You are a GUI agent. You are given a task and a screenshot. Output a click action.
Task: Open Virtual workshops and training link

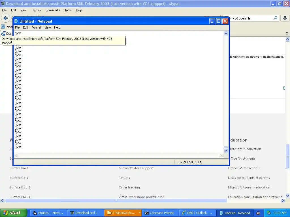(x=141, y=197)
